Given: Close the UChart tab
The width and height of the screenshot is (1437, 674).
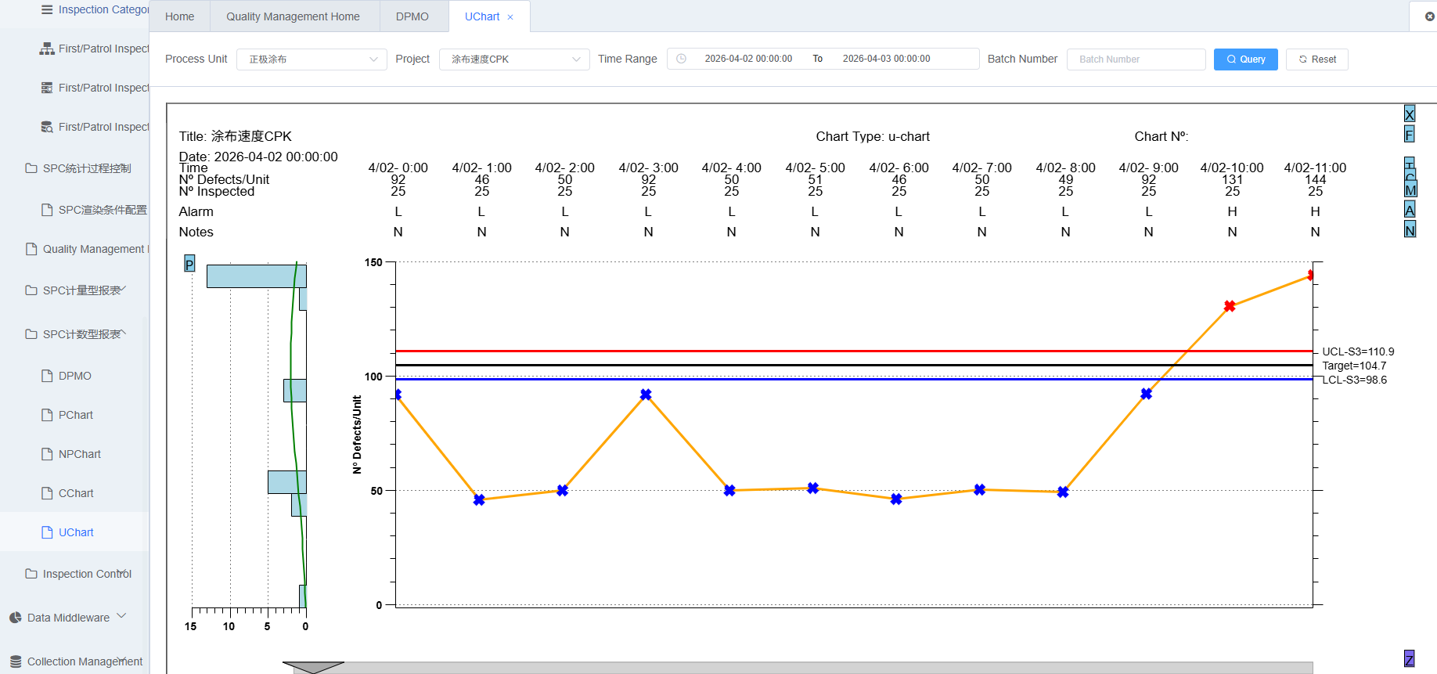Looking at the screenshot, I should click(510, 17).
